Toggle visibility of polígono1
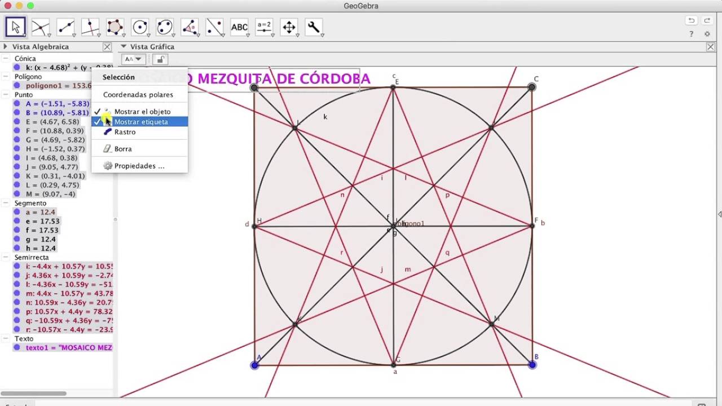The width and height of the screenshot is (722, 406). click(x=17, y=86)
